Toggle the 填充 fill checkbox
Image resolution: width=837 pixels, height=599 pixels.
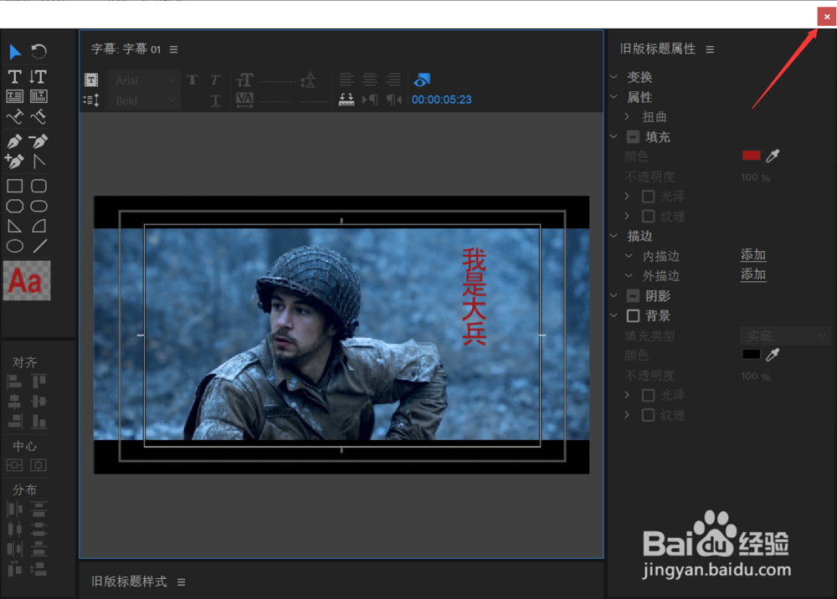pyautogui.click(x=633, y=137)
